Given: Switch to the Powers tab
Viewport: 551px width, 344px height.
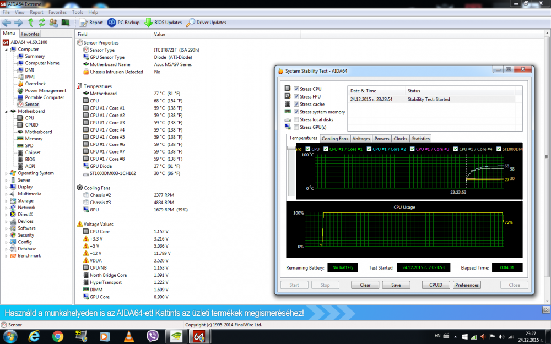Looking at the screenshot, I should pyautogui.click(x=382, y=139).
